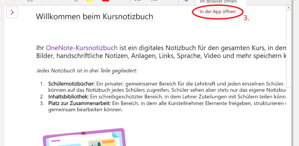299x146 pixels.
Task: Select the 'Im Browser öffnen' menu entry
Action: click(218, 2)
